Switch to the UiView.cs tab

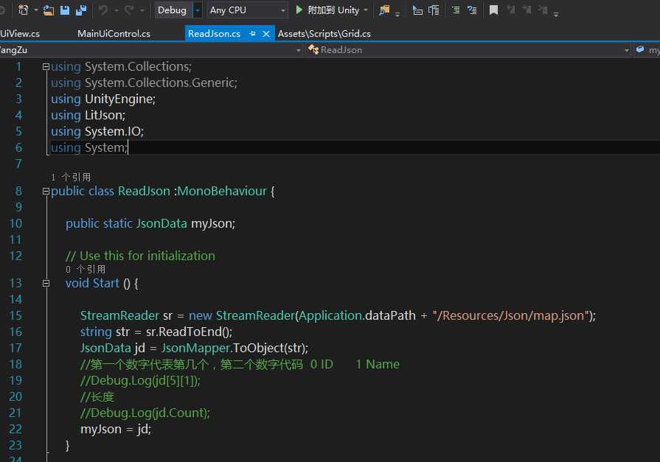click(20, 34)
